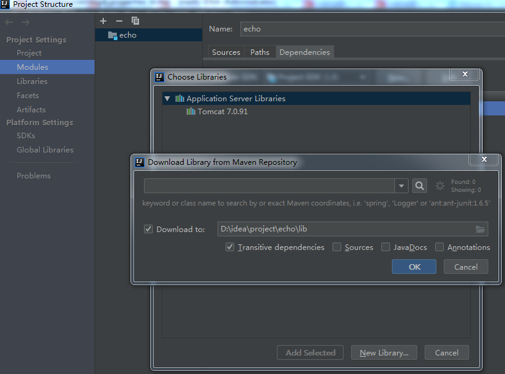Close the Download Library from Maven dialog
Image resolution: width=505 pixels, height=374 pixels.
[484, 159]
